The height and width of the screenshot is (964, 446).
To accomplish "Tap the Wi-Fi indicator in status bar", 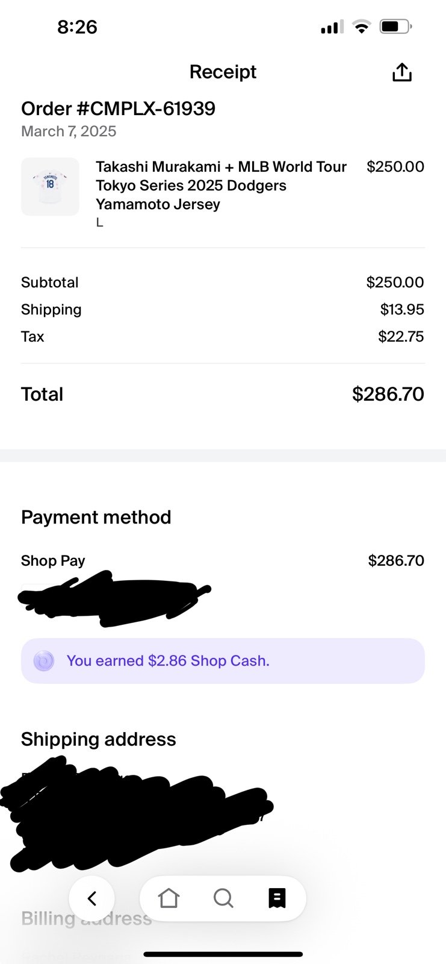I will point(361,27).
